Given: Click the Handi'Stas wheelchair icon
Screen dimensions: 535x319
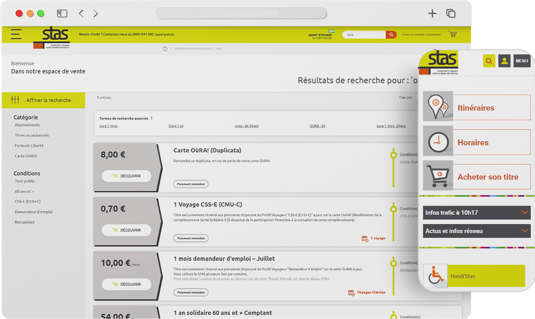Looking at the screenshot, I should pyautogui.click(x=435, y=276).
